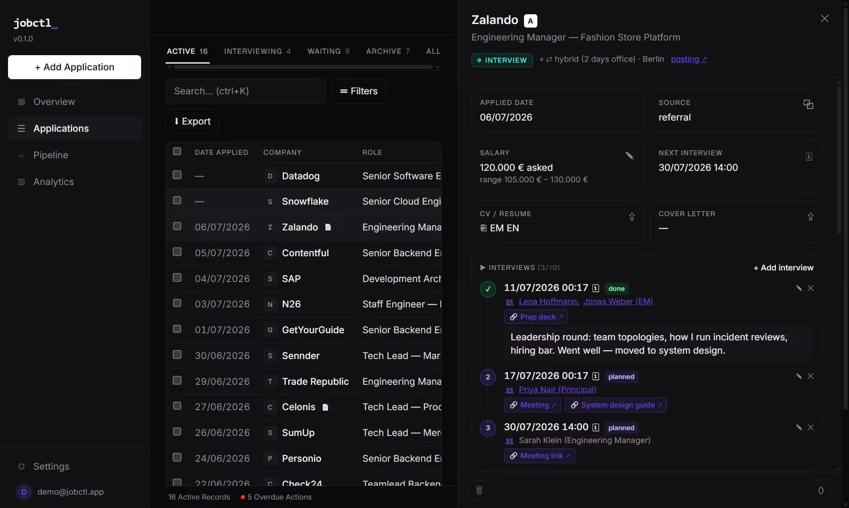
Task: Check the Snowflake row checkbox
Action: pos(177,200)
